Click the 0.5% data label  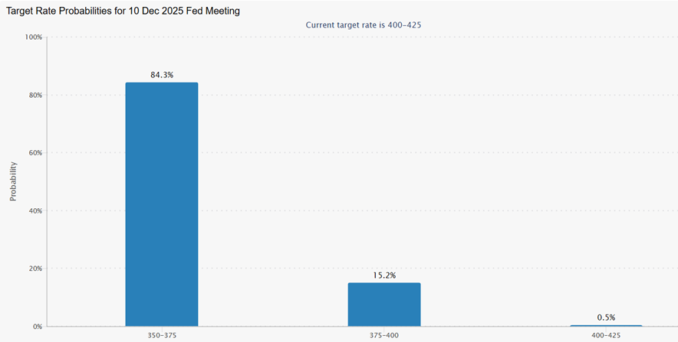pos(606,317)
